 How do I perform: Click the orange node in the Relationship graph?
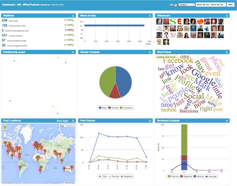[x=58, y=58]
